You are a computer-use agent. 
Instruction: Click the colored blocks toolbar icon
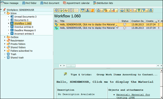[113, 10]
